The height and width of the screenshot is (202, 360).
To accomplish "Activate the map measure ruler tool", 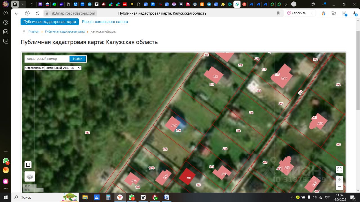I will click(28, 165).
